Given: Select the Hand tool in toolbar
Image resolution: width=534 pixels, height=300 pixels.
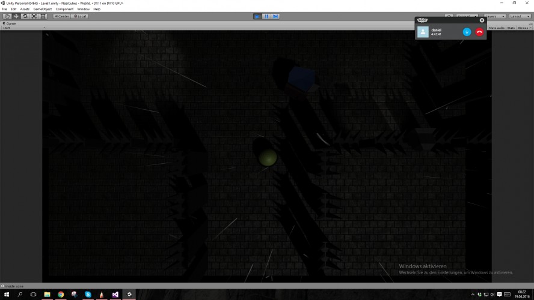Looking at the screenshot, I should click(x=7, y=16).
